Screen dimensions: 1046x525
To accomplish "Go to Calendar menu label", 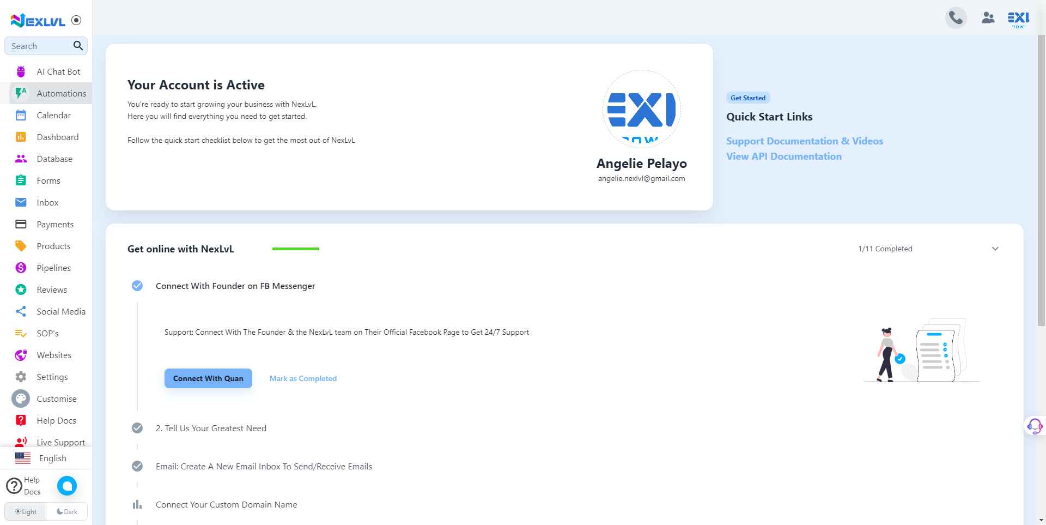I will pos(53,115).
